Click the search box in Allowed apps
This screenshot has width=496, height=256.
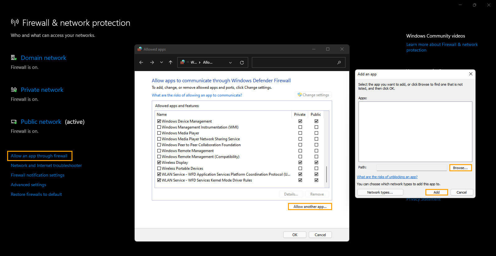[x=299, y=62]
